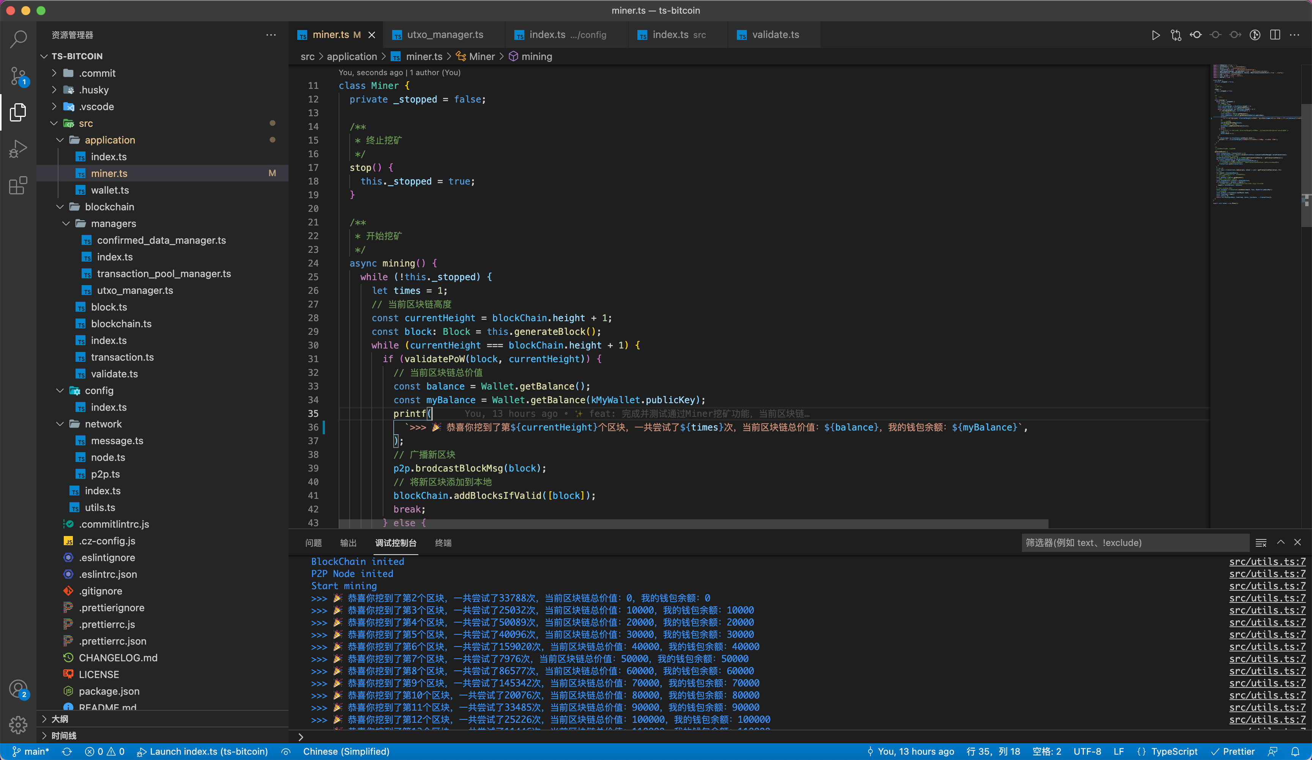Click the Prettier status bar item
1312x760 pixels.
1233,752
